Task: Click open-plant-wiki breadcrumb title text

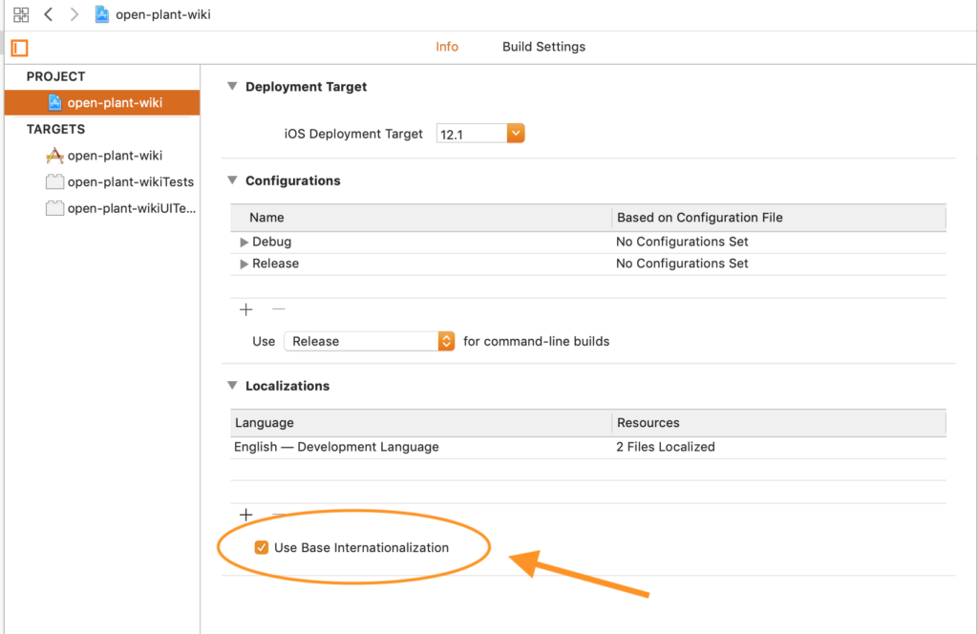Action: tap(163, 14)
